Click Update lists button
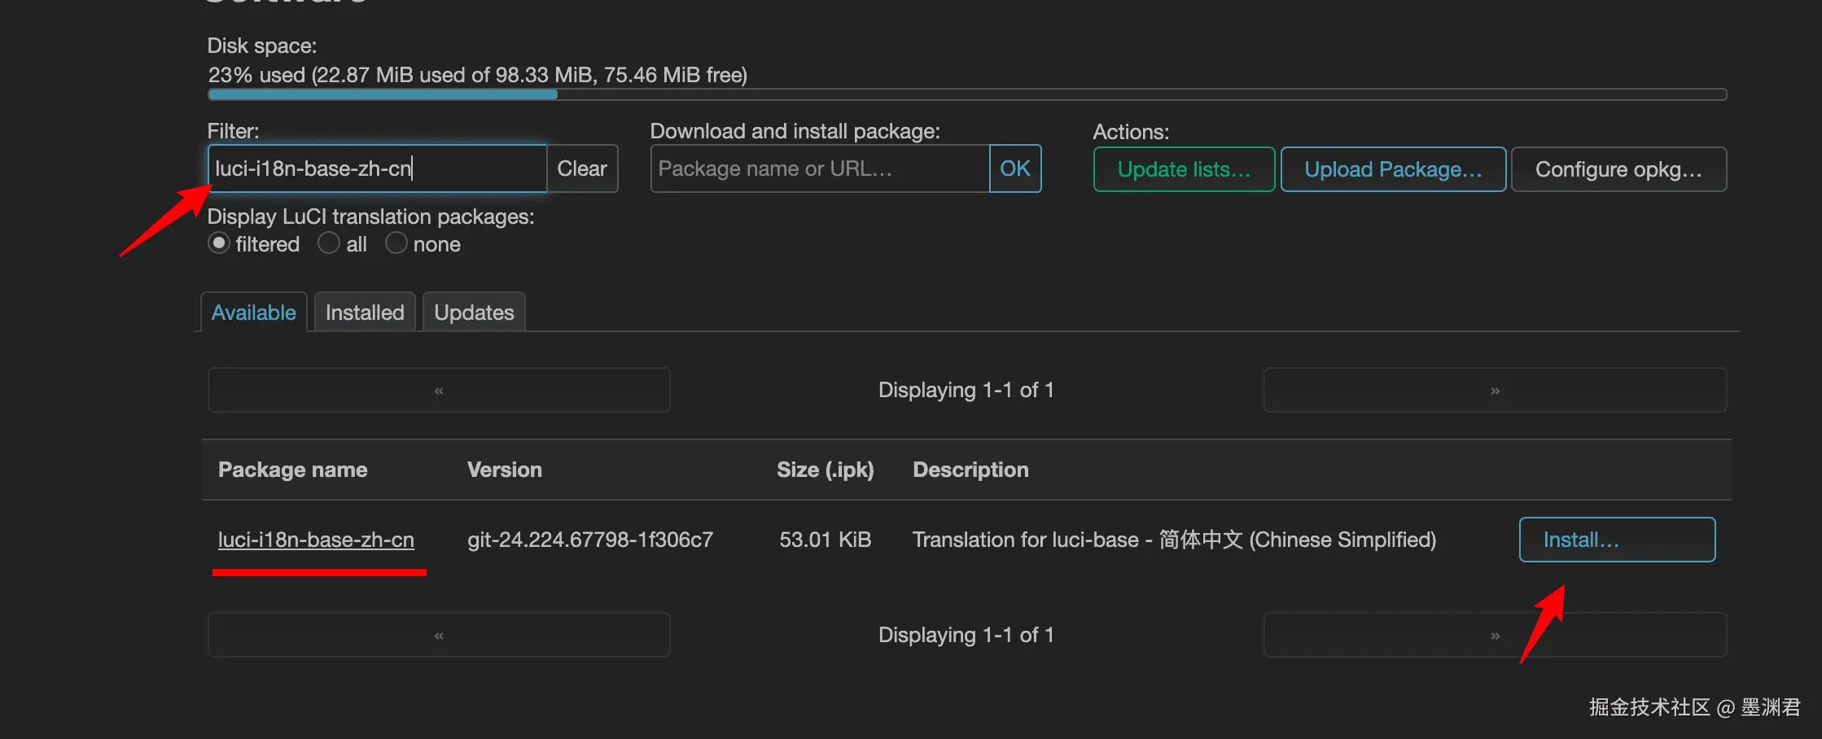 point(1184,169)
